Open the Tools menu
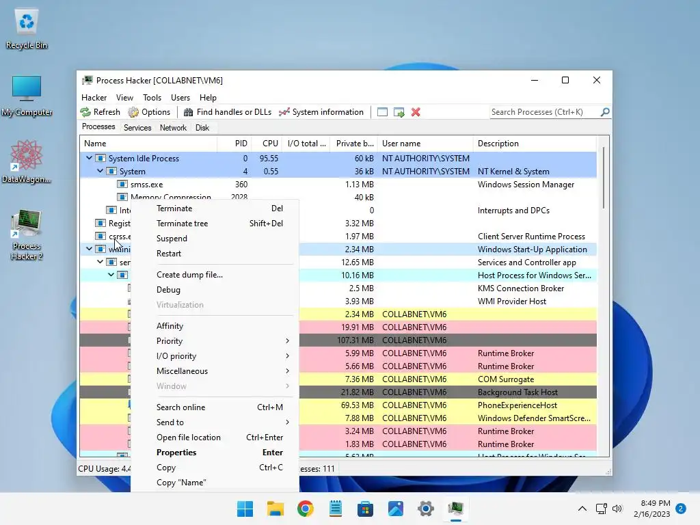Viewport: 700px width, 525px height. point(152,97)
